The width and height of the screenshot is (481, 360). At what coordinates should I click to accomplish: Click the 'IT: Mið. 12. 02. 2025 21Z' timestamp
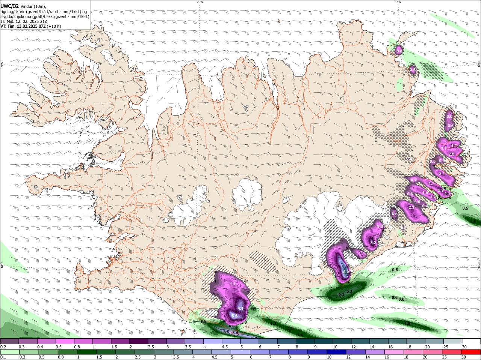24,21
